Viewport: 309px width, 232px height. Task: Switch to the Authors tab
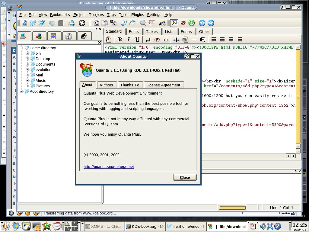coord(107,85)
